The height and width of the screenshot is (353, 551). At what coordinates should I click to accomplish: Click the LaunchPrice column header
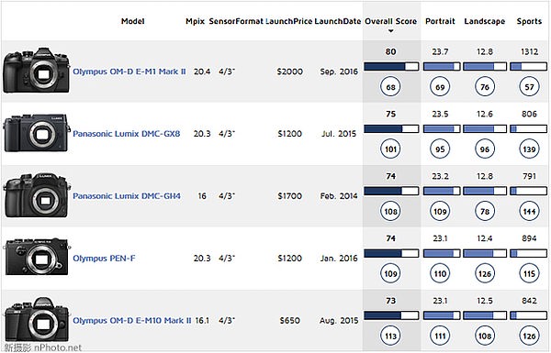289,21
